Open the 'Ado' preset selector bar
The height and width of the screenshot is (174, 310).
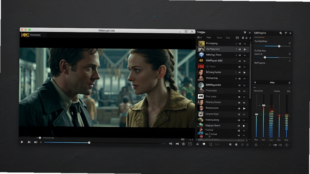[272, 82]
